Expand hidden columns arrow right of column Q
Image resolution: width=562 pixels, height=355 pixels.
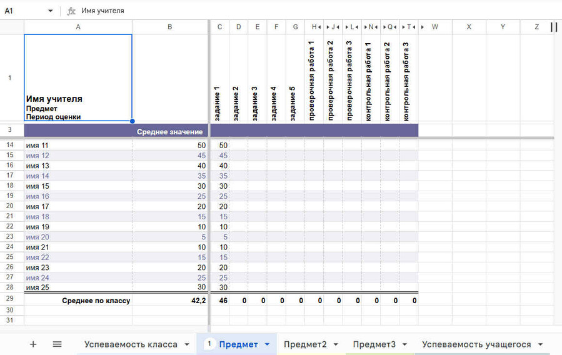pyautogui.click(x=395, y=27)
